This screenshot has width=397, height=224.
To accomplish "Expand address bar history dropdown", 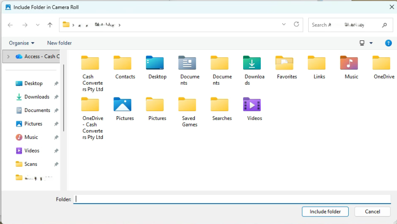I will pos(284,24).
